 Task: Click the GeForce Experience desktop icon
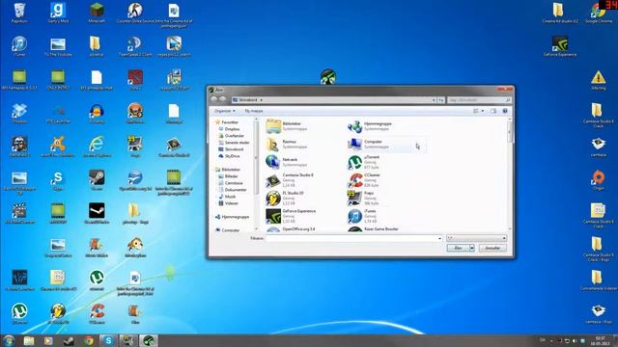coord(560,46)
